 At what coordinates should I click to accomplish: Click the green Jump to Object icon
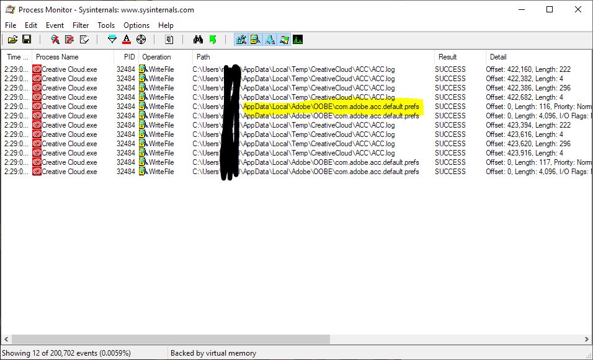(x=213, y=39)
